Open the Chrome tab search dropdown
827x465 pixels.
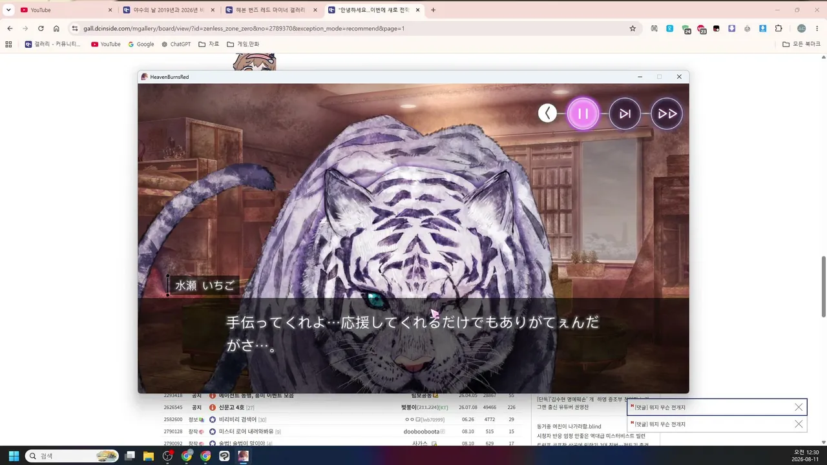pyautogui.click(x=8, y=10)
